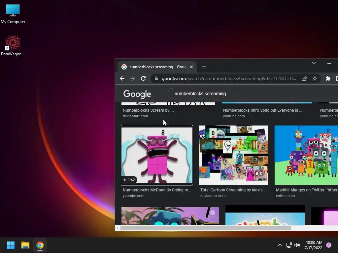Click the google.com URL address bar
This screenshot has height=253, width=338.
click(x=229, y=78)
